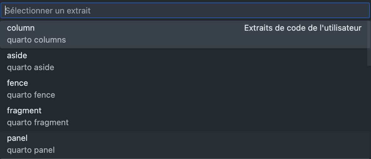Select the panel snippet entry

pos(17,138)
